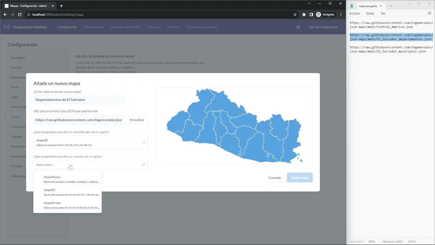Edit the map name input field
Viewport: 435px width, 245px height.
[x=79, y=100]
